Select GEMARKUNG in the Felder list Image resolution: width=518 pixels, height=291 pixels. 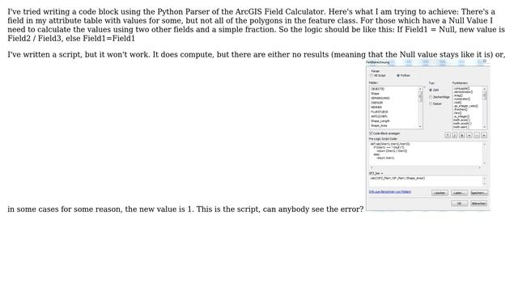(x=380, y=99)
